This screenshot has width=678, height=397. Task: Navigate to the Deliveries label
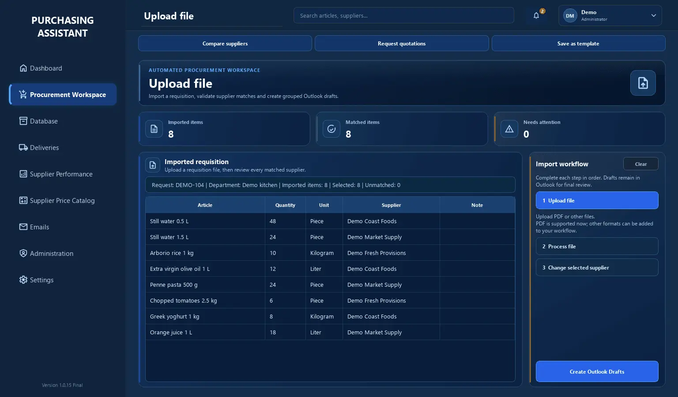44,147
